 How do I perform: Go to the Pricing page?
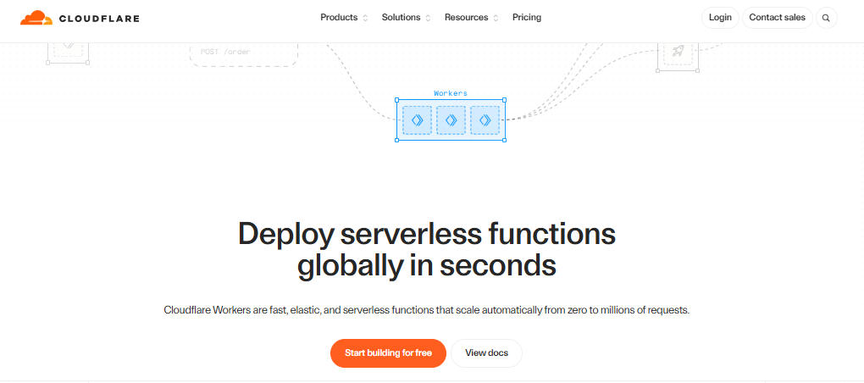pos(527,17)
